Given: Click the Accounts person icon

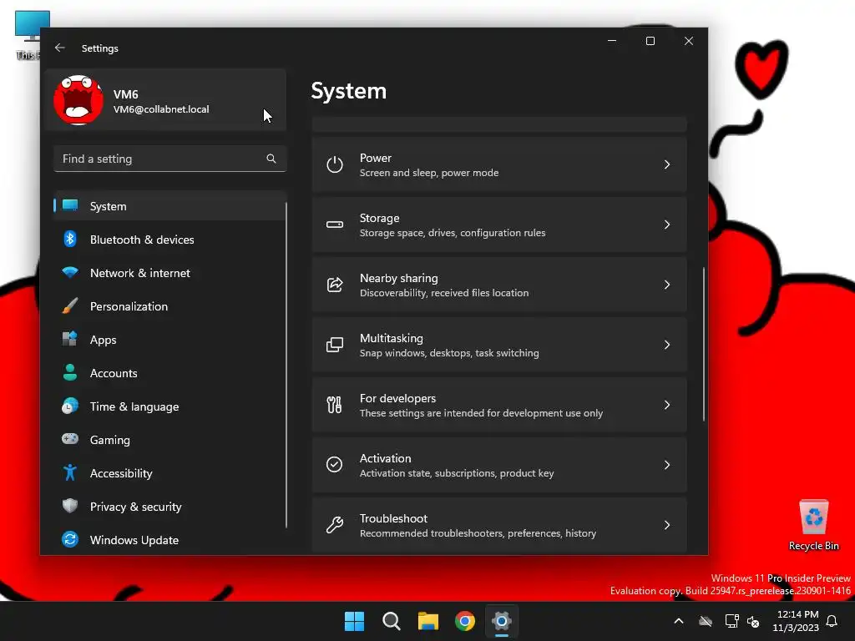Looking at the screenshot, I should tap(70, 372).
